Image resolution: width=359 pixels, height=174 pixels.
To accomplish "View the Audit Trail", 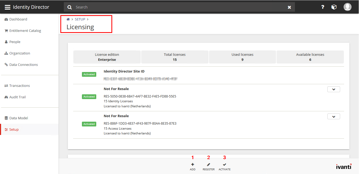I will coord(17,97).
